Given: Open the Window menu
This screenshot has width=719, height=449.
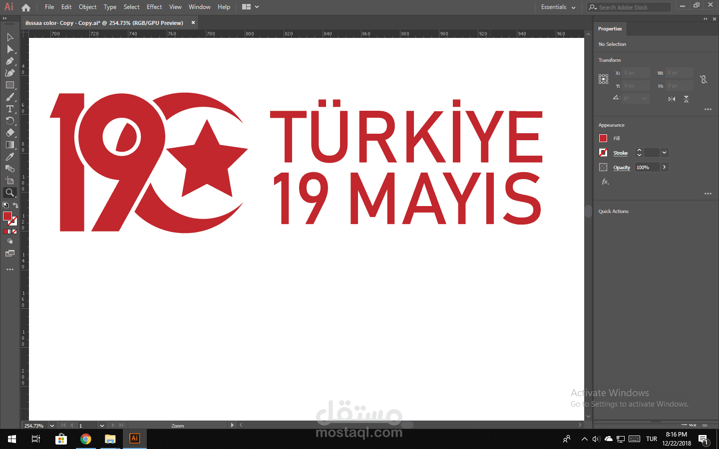Looking at the screenshot, I should click(x=200, y=7).
